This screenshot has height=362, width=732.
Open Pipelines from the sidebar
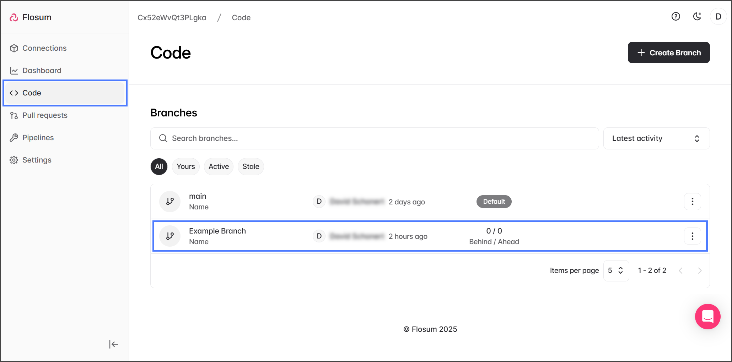[x=38, y=138]
